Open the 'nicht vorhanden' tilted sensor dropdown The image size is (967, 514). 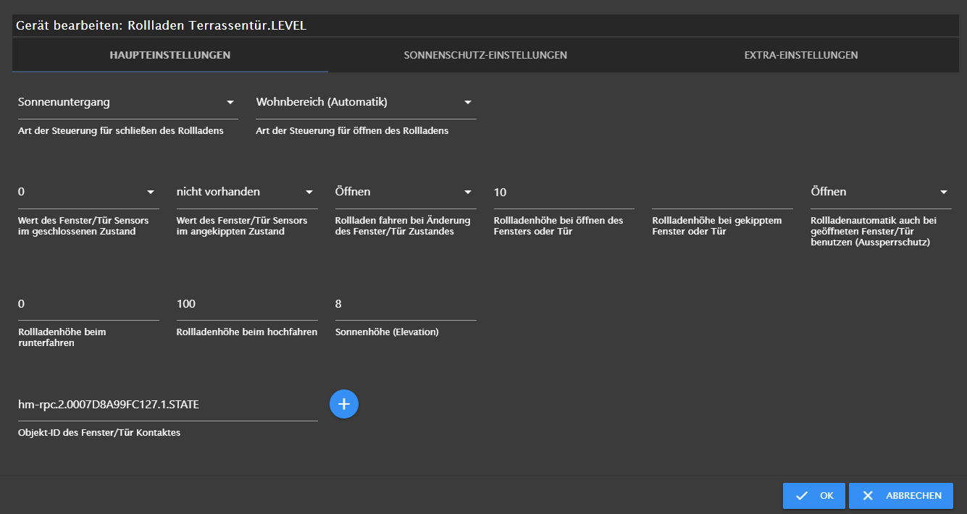click(247, 192)
